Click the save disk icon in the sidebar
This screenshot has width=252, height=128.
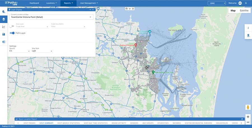pos(4,34)
